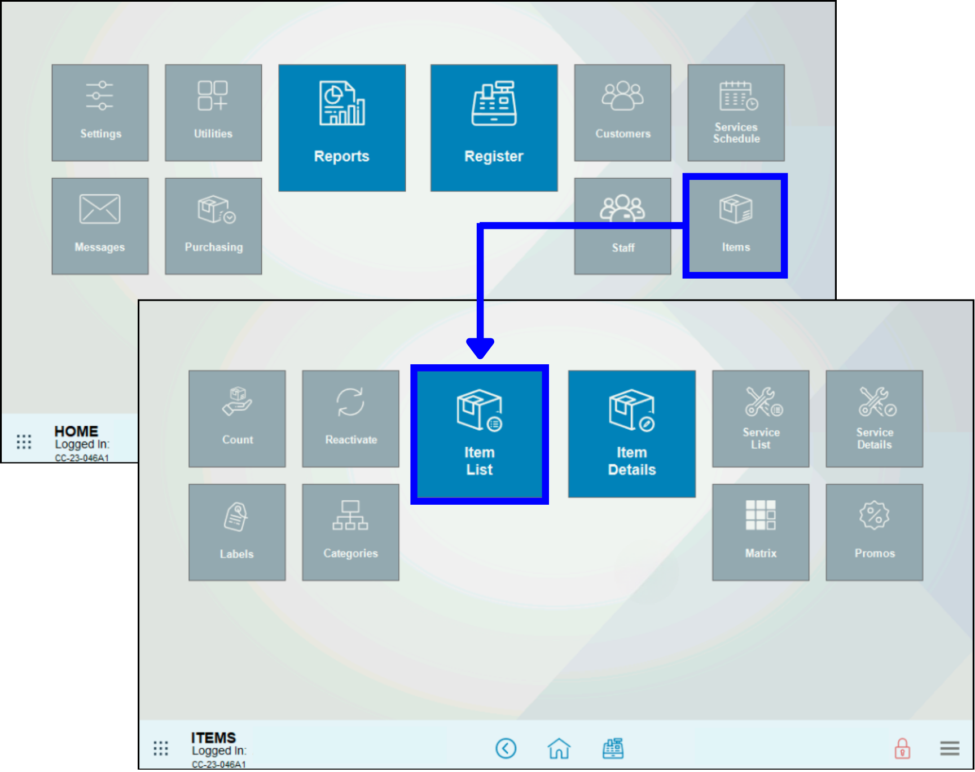Open the Settings tile
Image resolution: width=975 pixels, height=772 pixels.
100,112
